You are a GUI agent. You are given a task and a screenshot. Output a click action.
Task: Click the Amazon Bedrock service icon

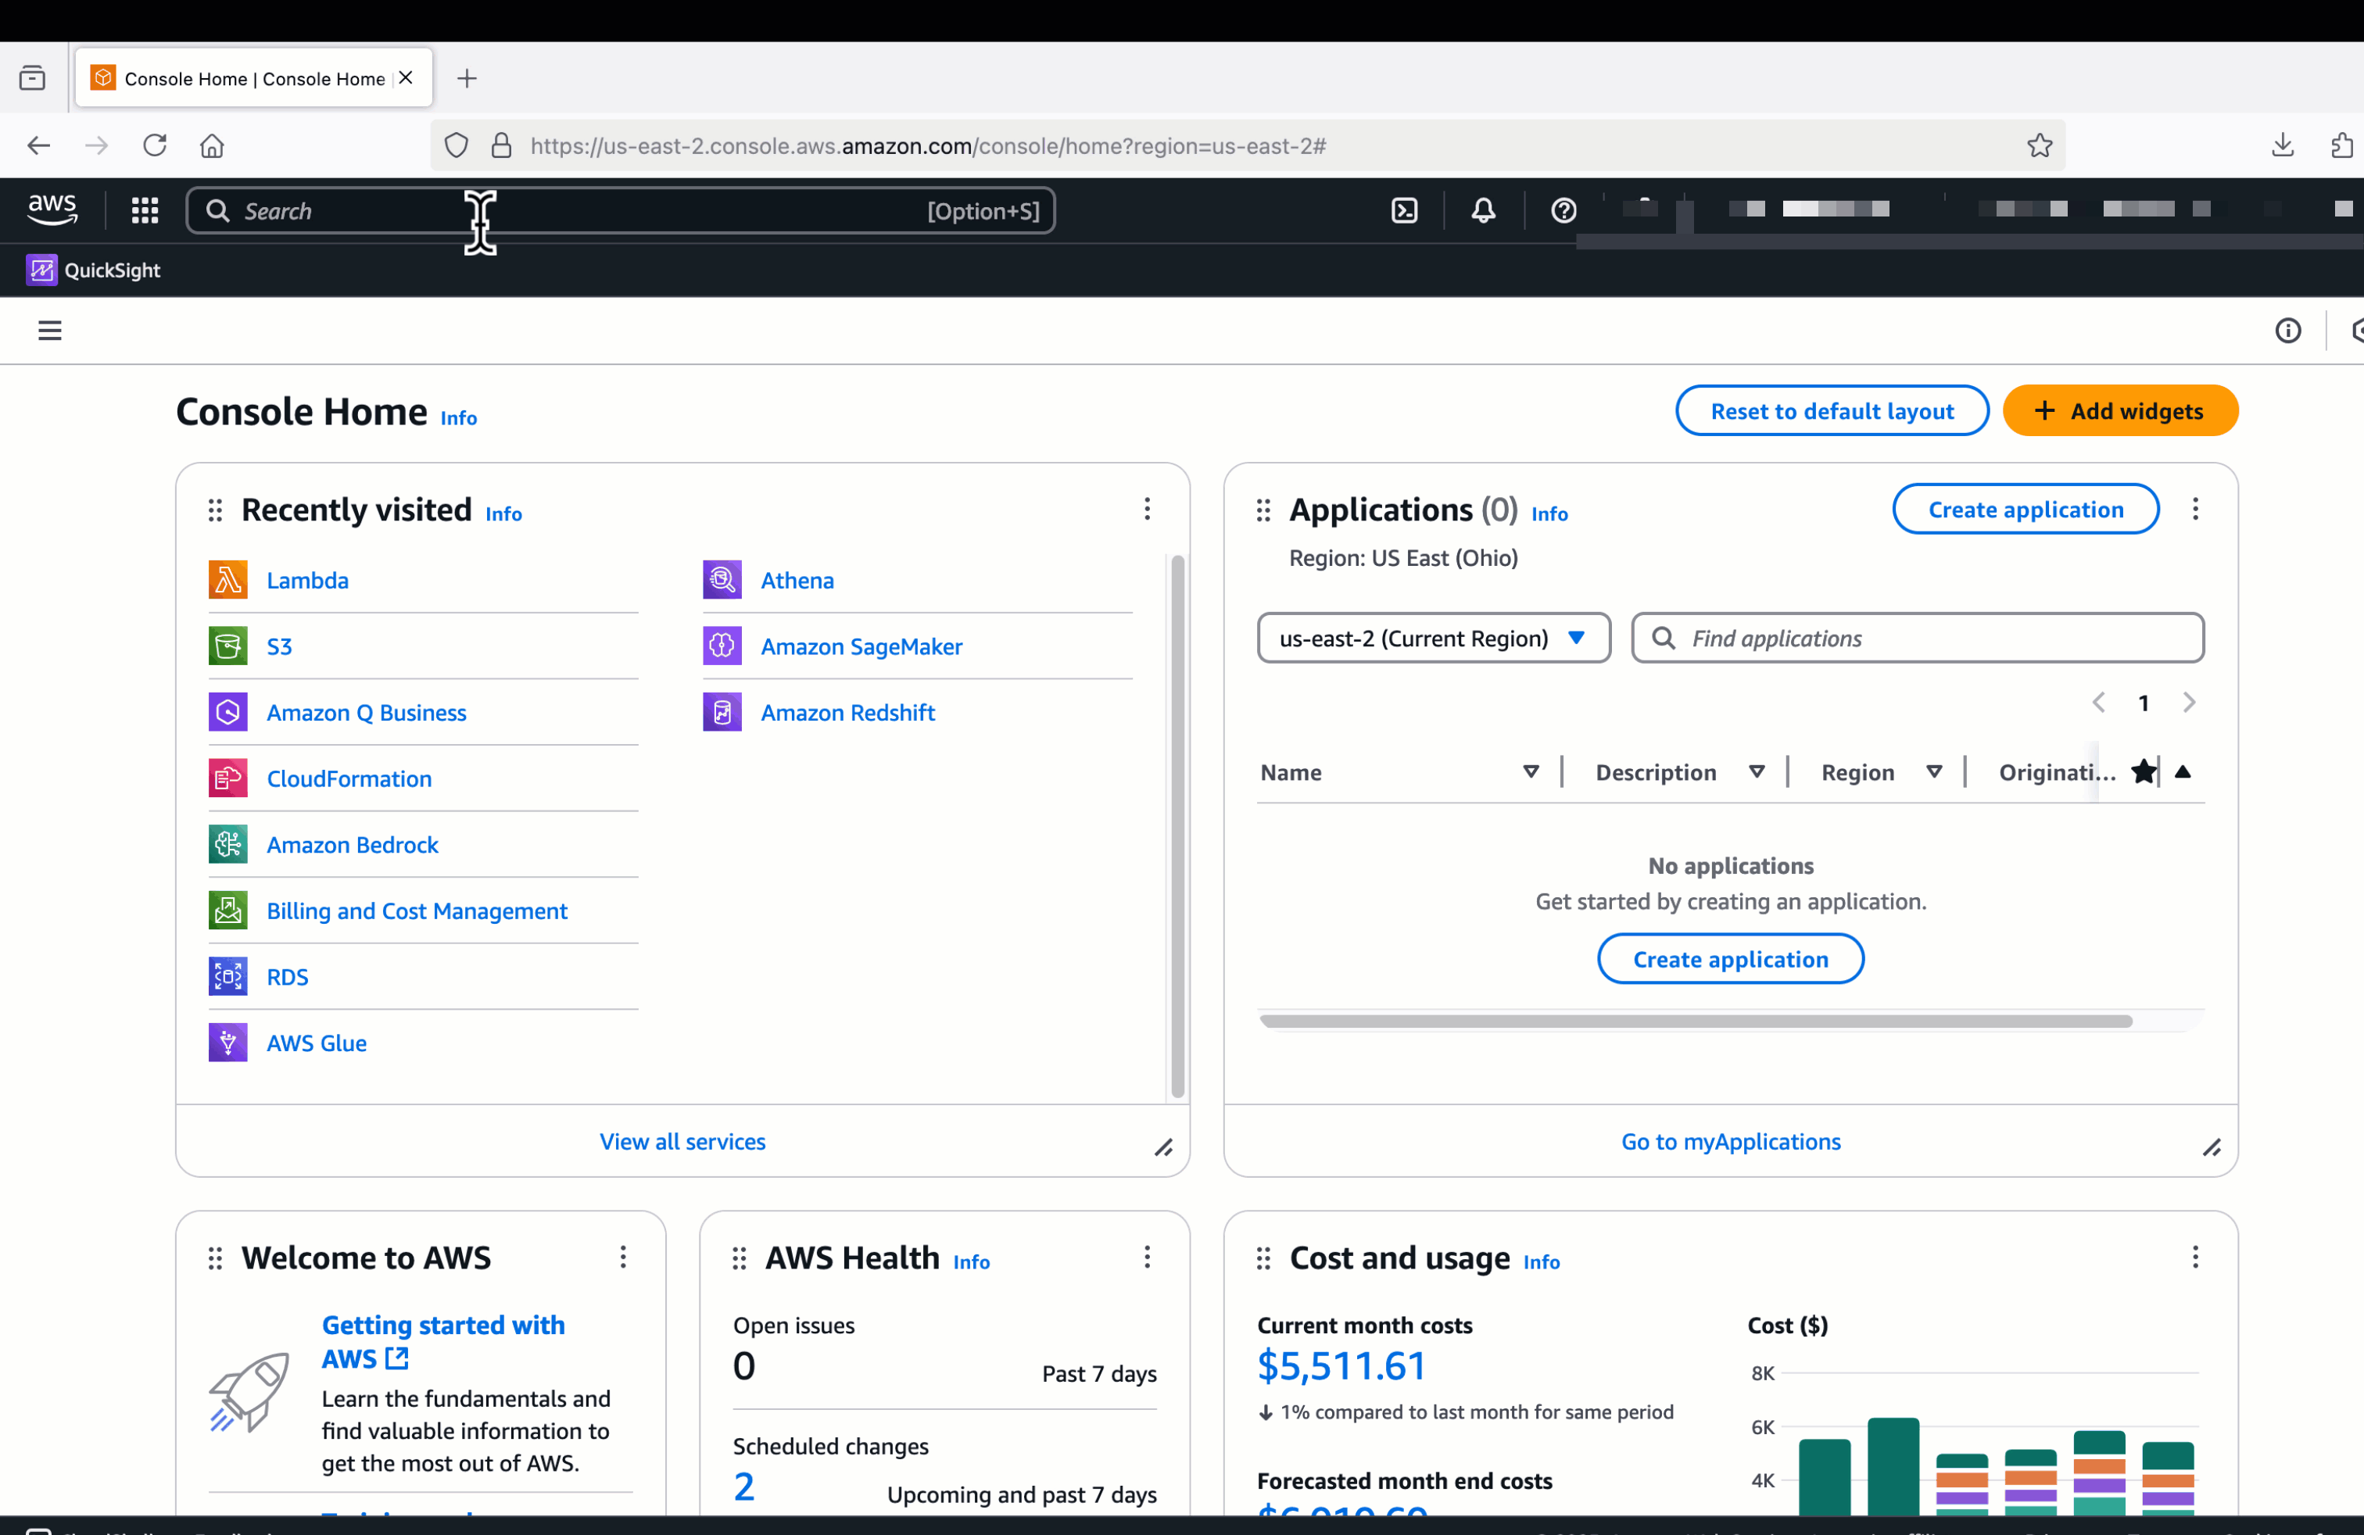click(227, 845)
